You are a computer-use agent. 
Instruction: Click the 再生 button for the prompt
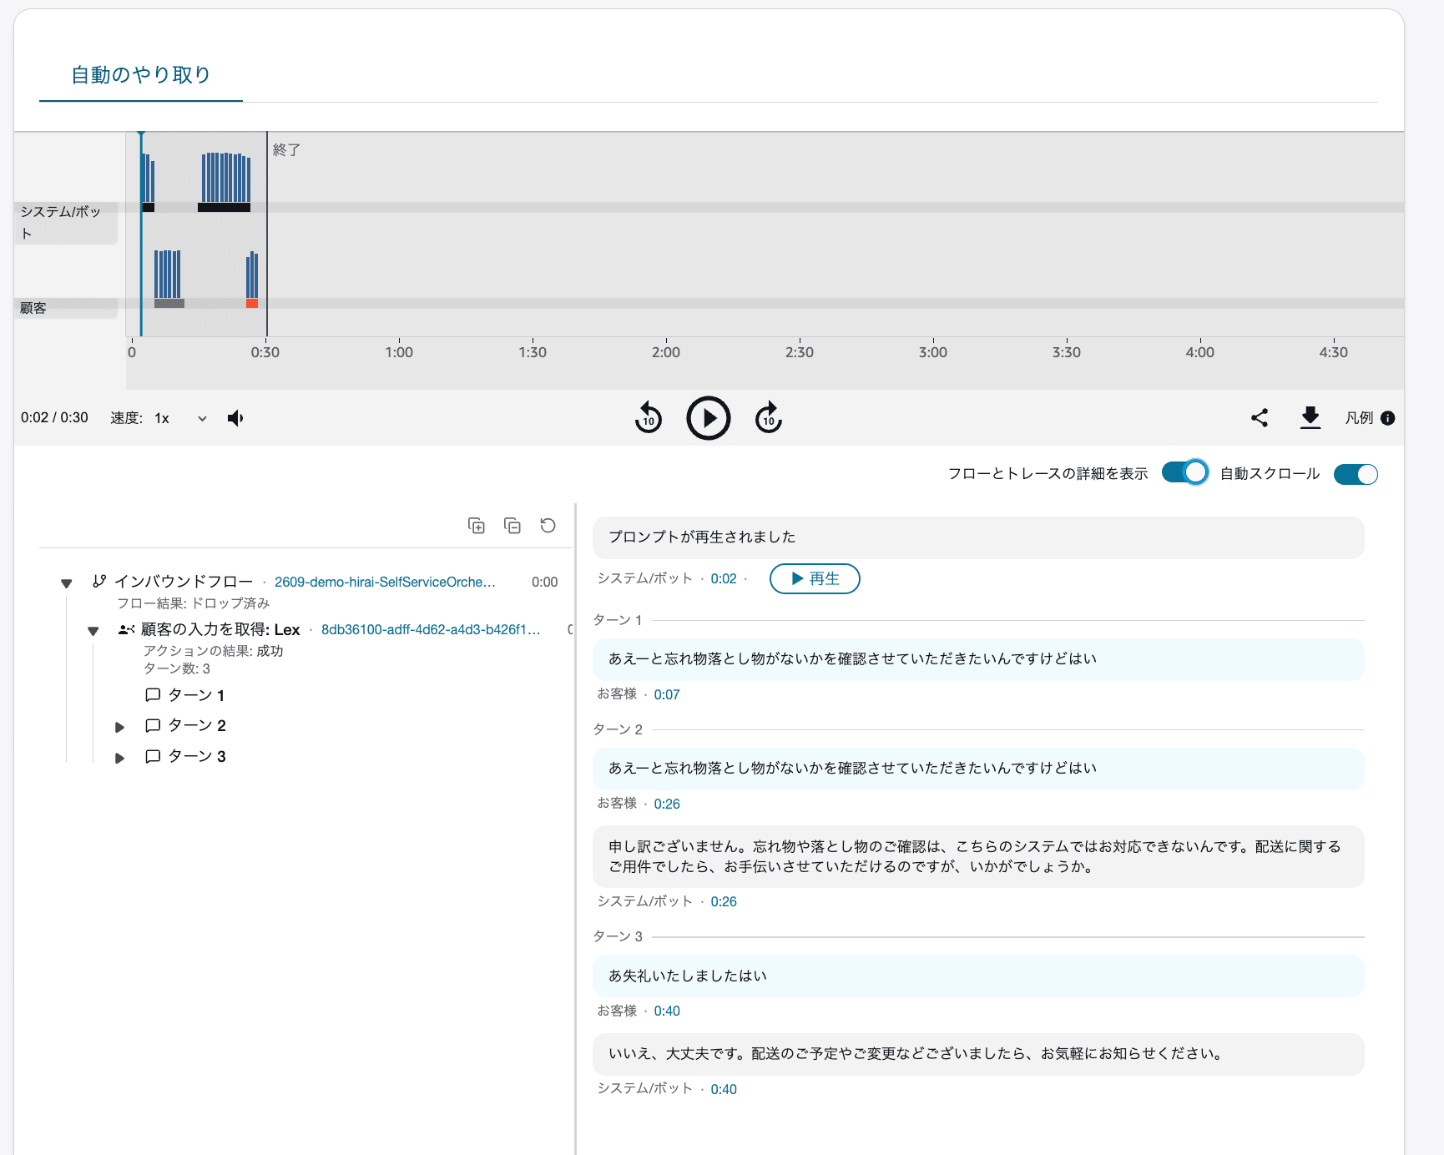tap(815, 578)
